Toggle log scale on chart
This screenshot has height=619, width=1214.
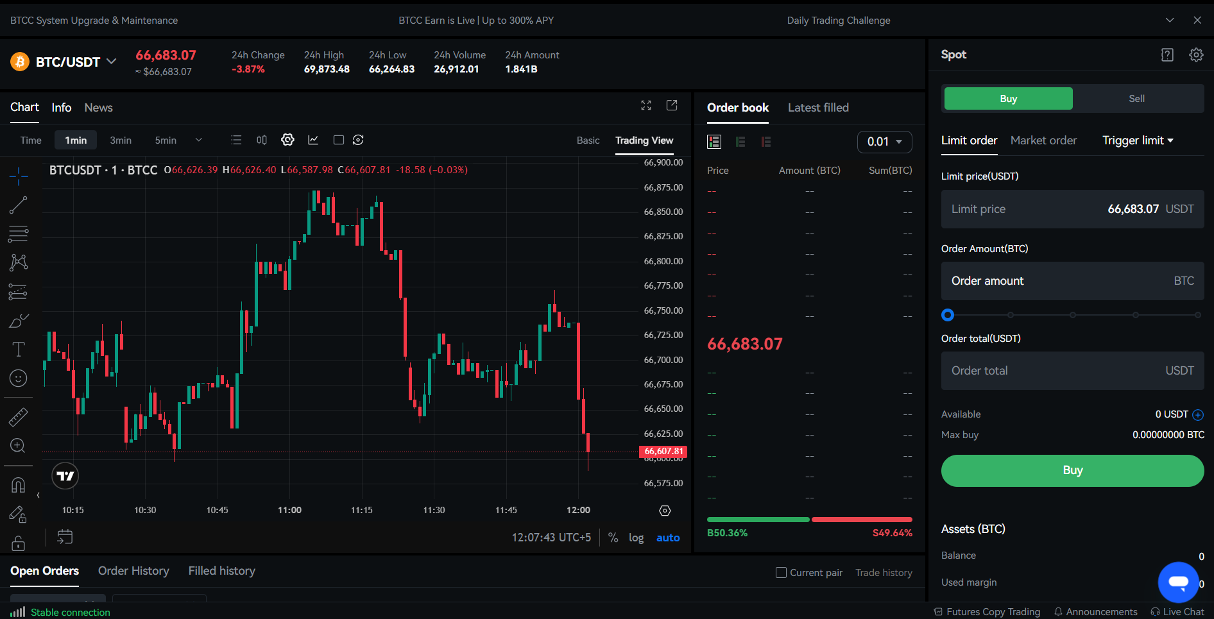pyautogui.click(x=636, y=538)
